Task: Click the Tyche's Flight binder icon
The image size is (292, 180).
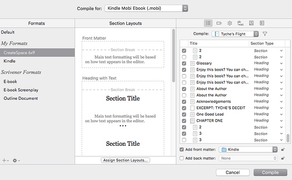Action: click(x=217, y=34)
